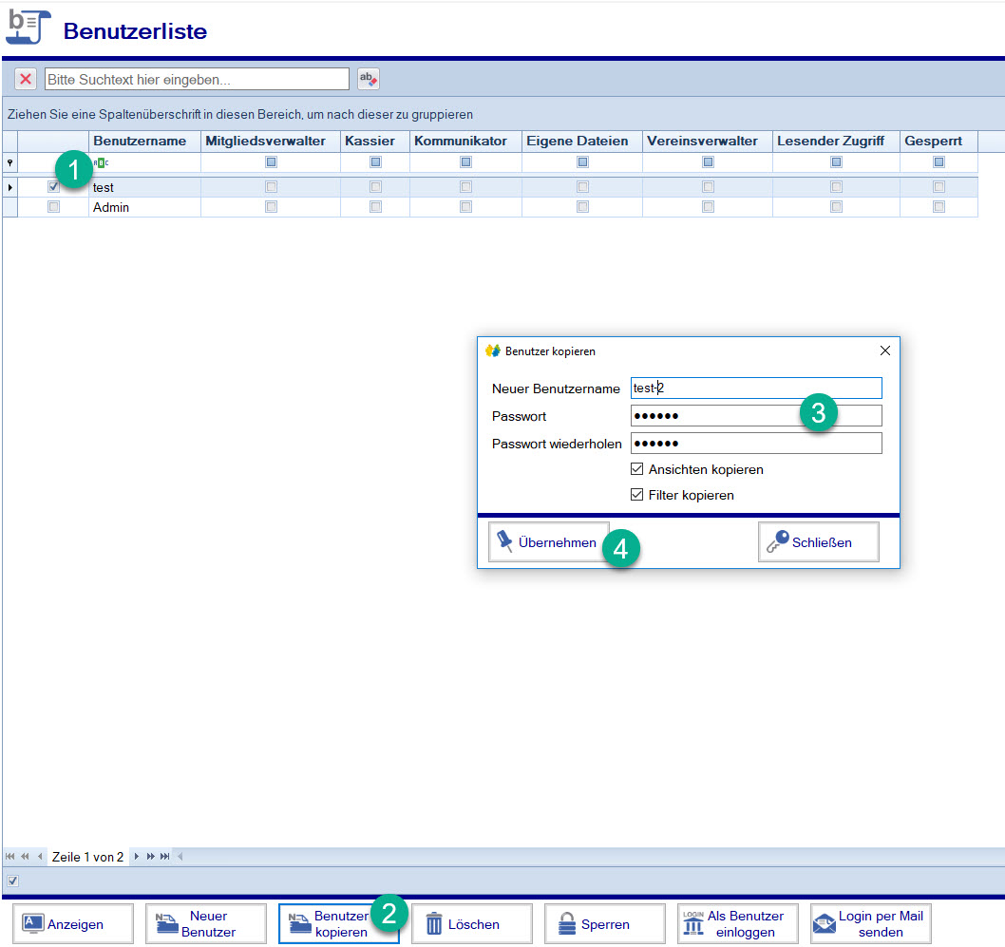Click the grouping panel hint text
This screenshot has height=947, width=1005.
coord(240,114)
